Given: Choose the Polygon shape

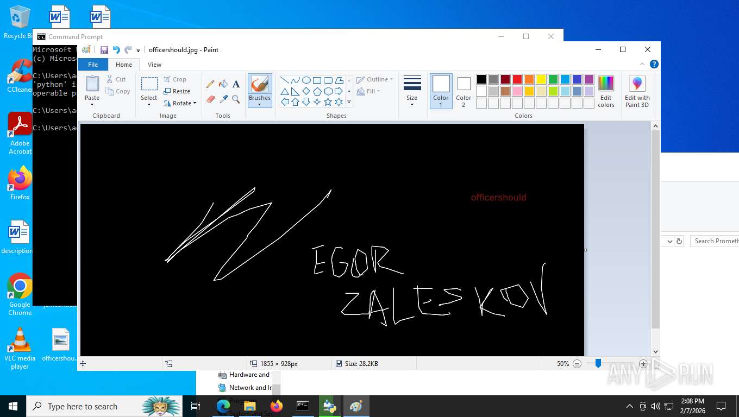Looking at the screenshot, I should (339, 80).
